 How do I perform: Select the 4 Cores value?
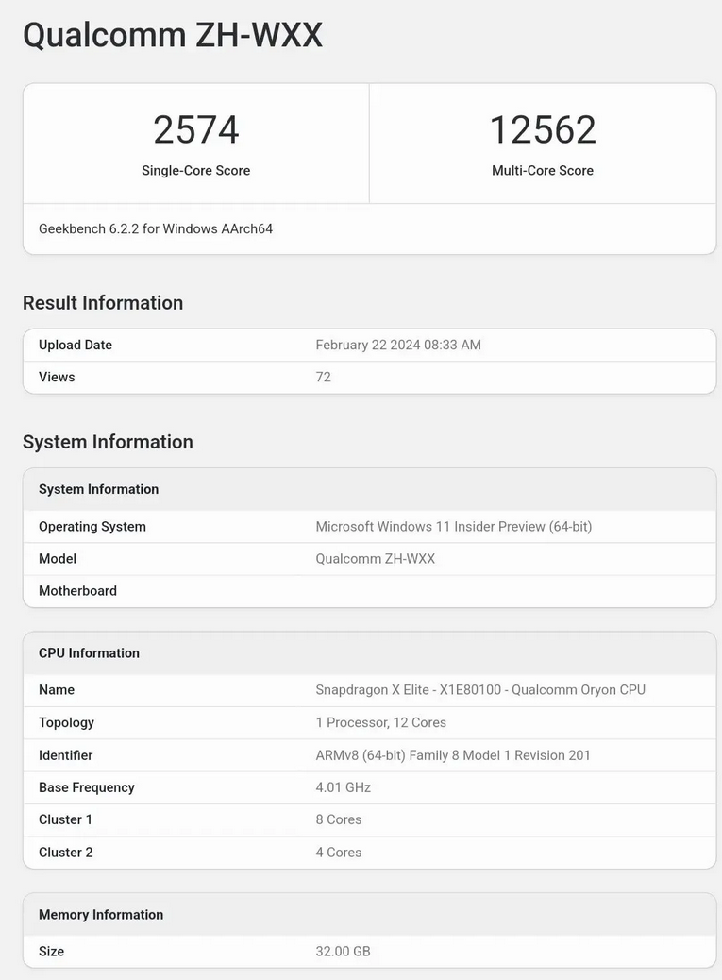339,853
